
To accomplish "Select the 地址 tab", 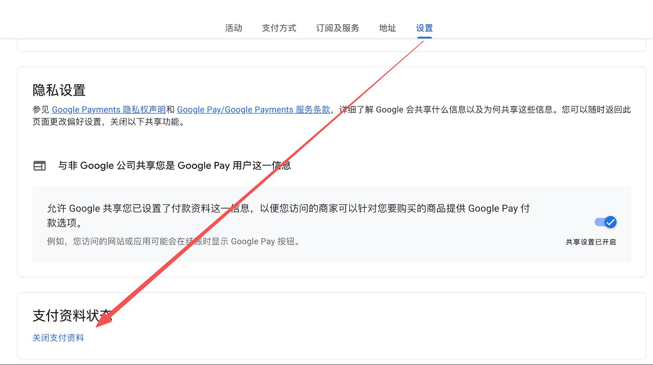I will click(x=387, y=28).
